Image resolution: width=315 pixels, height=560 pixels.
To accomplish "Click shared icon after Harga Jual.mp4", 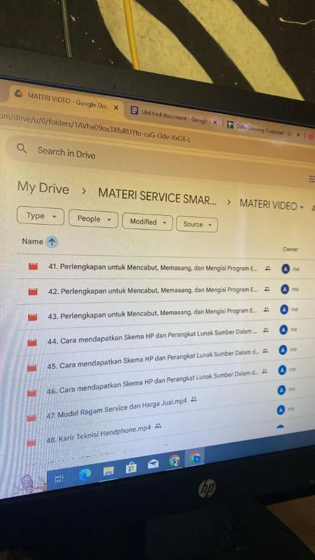I will tap(194, 399).
